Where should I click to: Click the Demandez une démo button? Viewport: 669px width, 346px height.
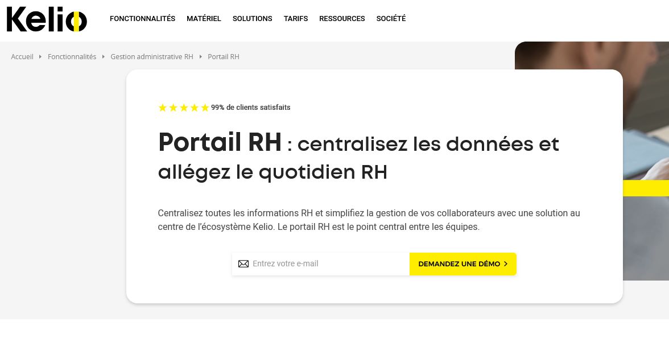[x=463, y=263]
